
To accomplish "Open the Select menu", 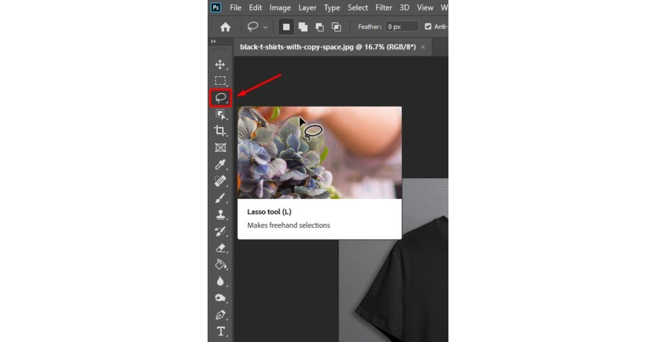I will click(x=358, y=8).
